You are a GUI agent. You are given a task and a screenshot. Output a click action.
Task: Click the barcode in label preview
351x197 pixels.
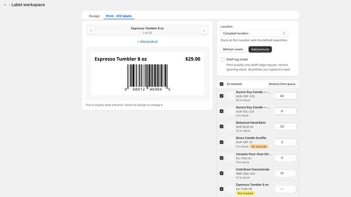pos(147,77)
